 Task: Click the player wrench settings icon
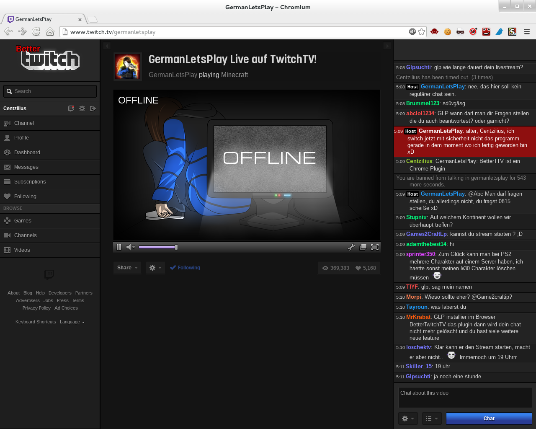[x=351, y=247]
